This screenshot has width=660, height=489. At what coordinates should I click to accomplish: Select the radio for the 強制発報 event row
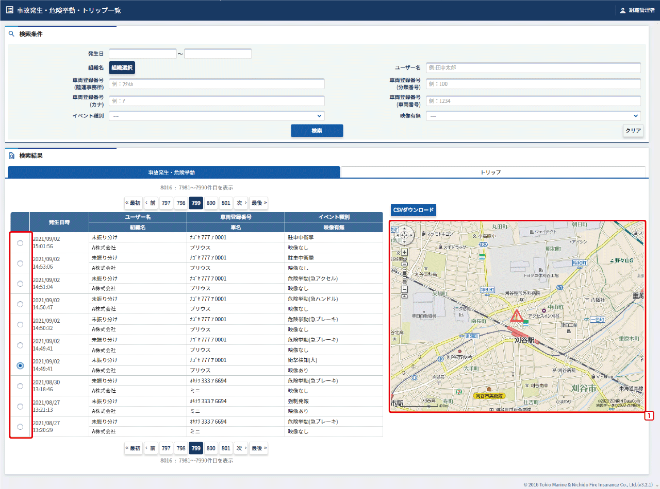point(20,406)
